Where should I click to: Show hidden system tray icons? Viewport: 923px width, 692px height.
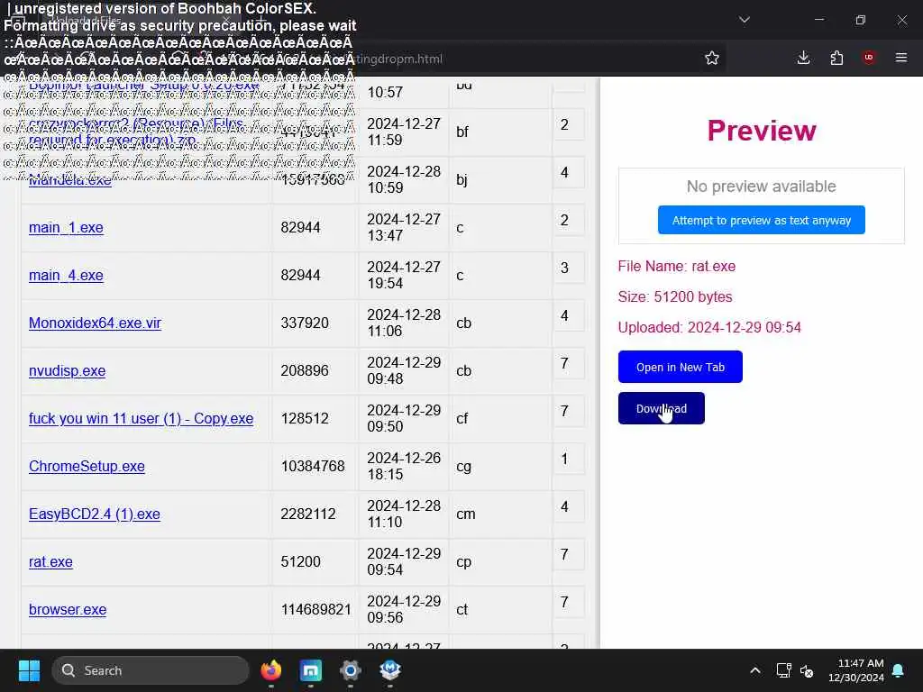point(755,670)
